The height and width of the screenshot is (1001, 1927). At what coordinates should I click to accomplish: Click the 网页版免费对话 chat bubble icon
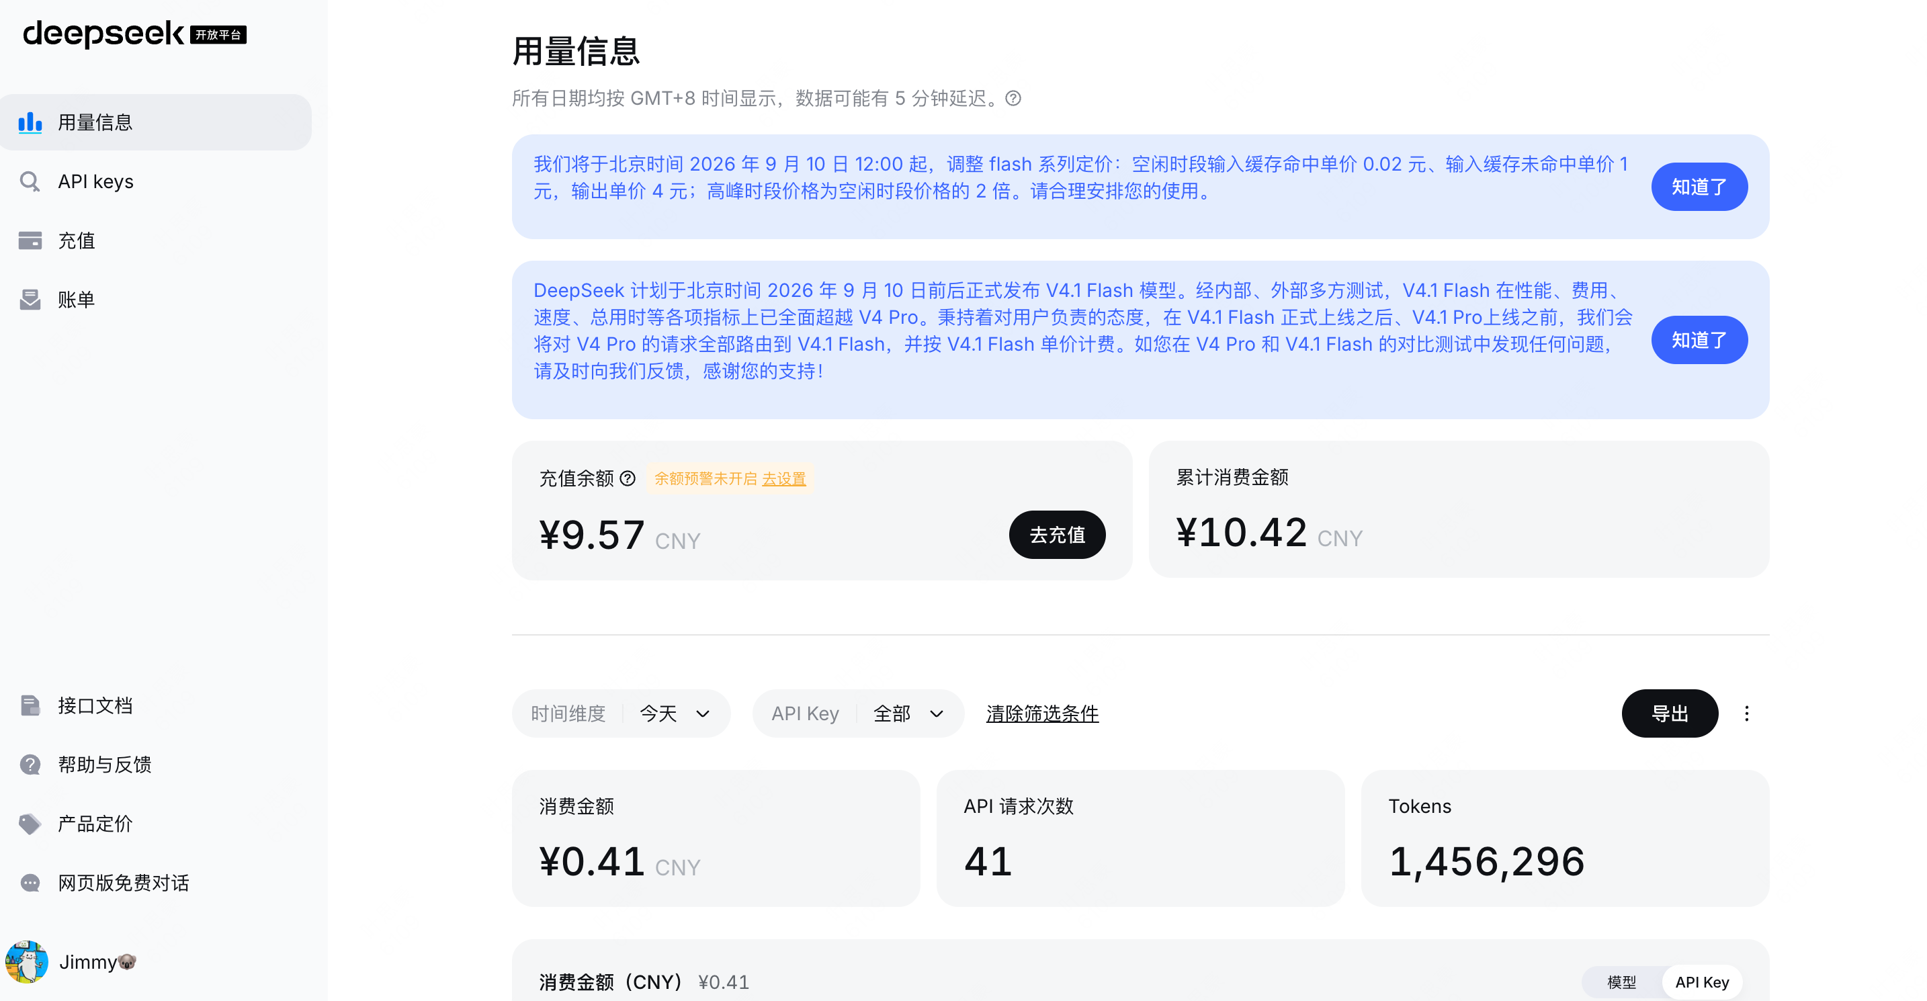[x=30, y=883]
